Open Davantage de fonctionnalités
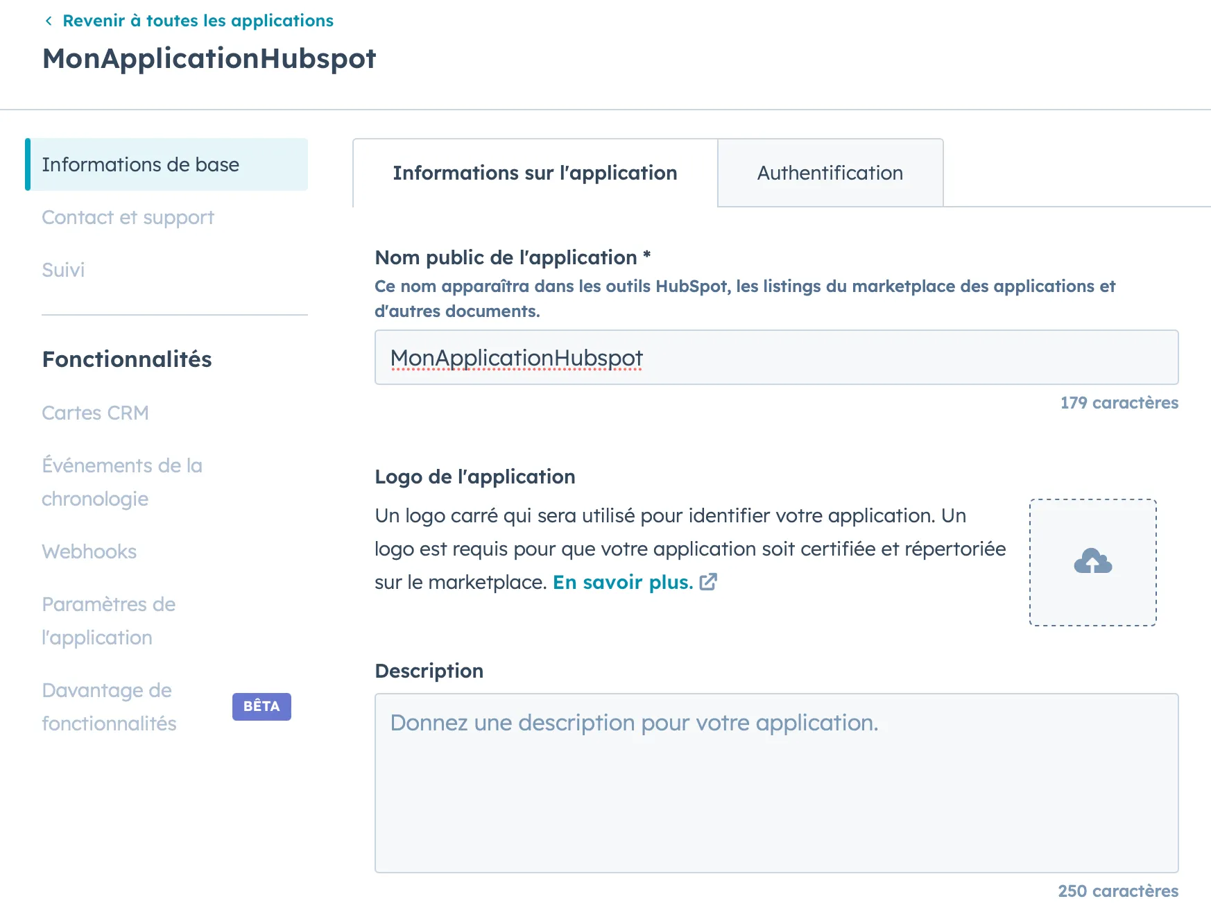 109,707
